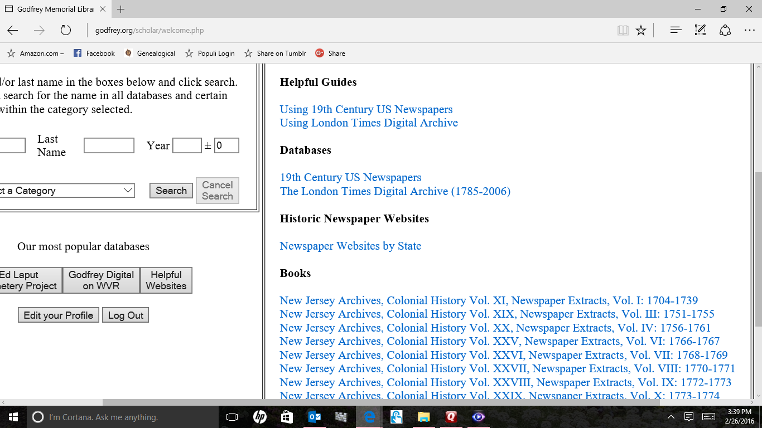Click the browser forward arrow
This screenshot has width=762, height=428.
pos(39,30)
